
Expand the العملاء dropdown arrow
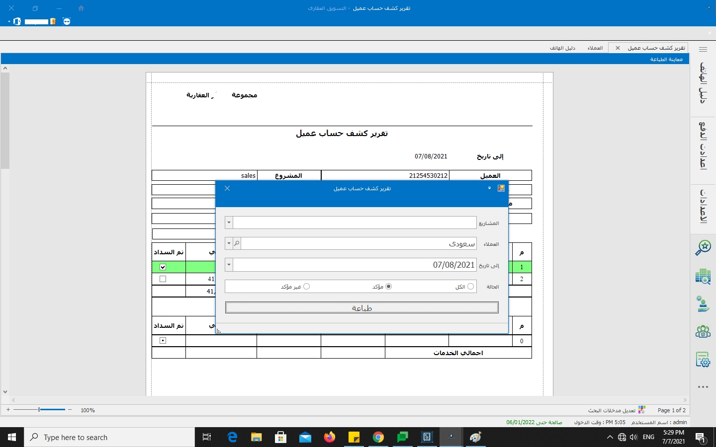click(x=229, y=244)
